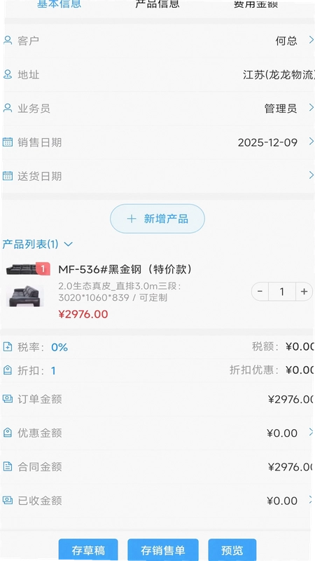Expand 送货日期 delivery date chevron
315x561 pixels.
[311, 175]
